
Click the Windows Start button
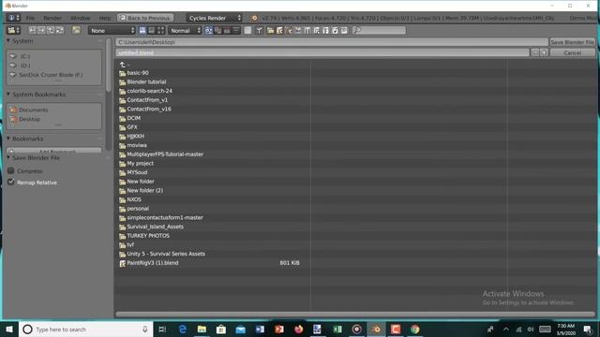click(x=9, y=329)
